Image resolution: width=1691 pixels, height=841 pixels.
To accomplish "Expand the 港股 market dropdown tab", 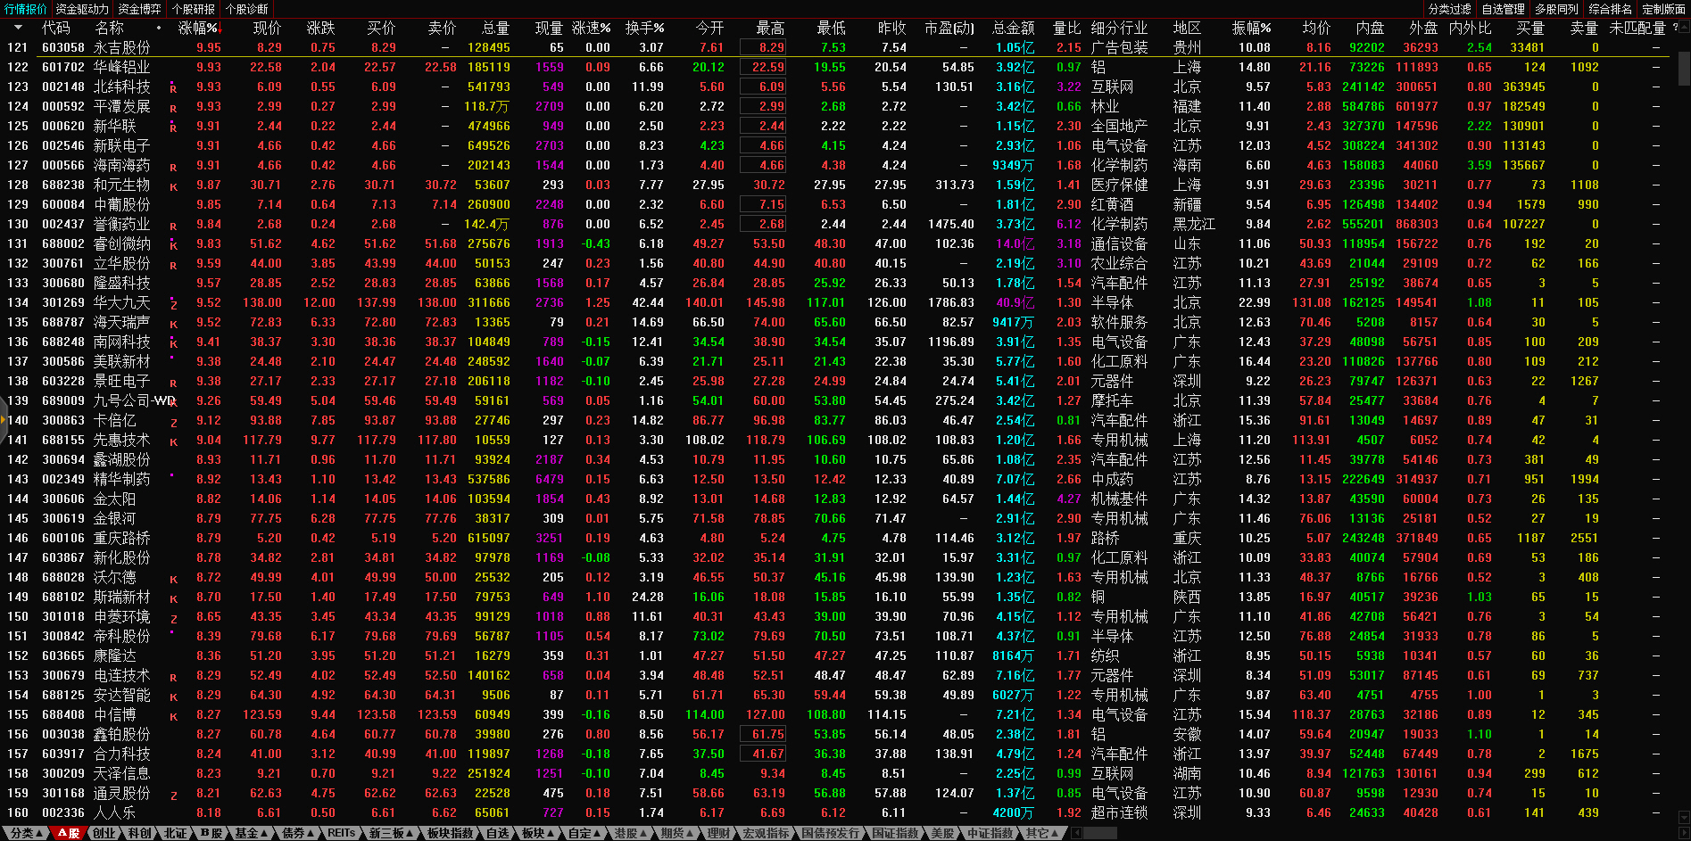I will pyautogui.click(x=630, y=833).
